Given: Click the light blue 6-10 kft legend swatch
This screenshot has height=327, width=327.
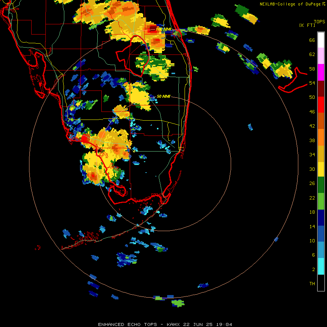Looking at the screenshot, I should pos(321,250).
